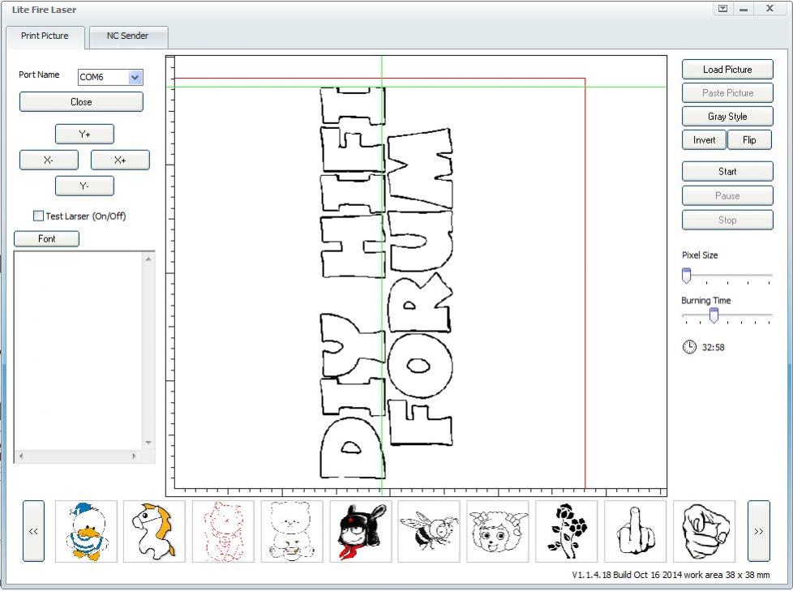793x591 pixels.
Task: Pick the sheep girl face sample picture
Action: click(498, 531)
